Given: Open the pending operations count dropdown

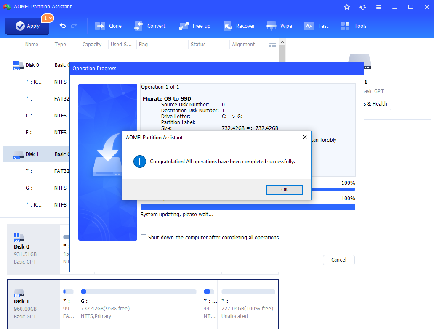Looking at the screenshot, I should pyautogui.click(x=47, y=18).
